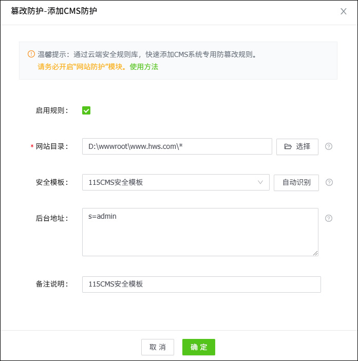
Task: Click the folder icon 选择 button
Action: coord(297,146)
